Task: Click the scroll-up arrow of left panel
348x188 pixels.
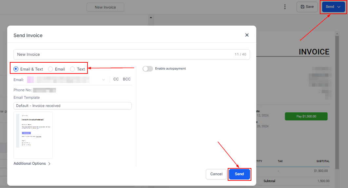Action: 151,17
